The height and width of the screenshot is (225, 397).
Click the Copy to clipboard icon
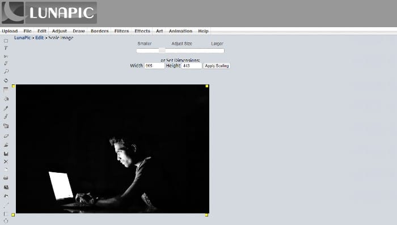(6, 187)
